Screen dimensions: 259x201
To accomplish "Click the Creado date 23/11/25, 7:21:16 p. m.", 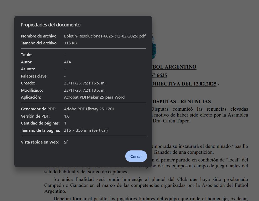I will pyautogui.click(x=85, y=83).
